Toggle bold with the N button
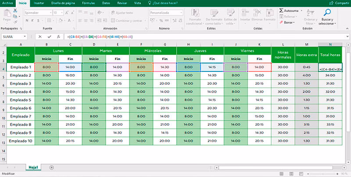The image size is (351, 177). tap(27, 21)
